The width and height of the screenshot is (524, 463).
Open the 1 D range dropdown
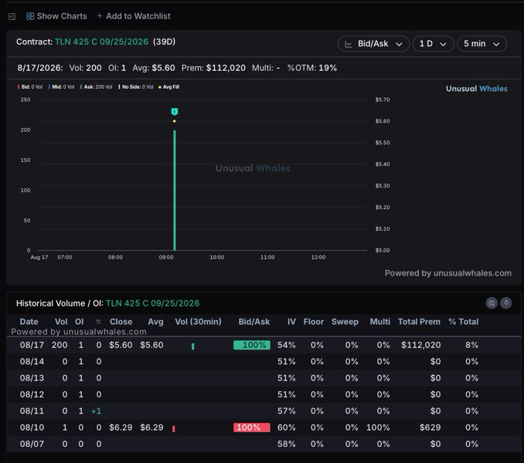pyautogui.click(x=433, y=44)
